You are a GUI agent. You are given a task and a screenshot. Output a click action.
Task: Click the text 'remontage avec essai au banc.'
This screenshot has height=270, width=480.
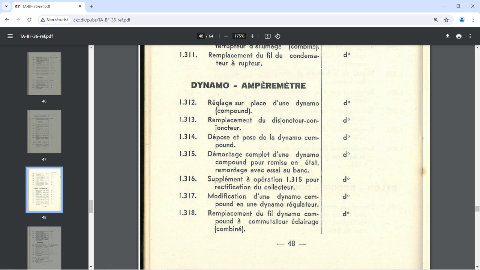[262, 170]
